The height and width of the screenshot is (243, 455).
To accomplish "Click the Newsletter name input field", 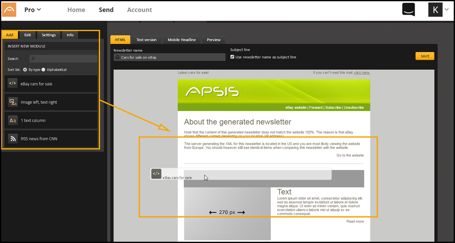I will click(169, 57).
